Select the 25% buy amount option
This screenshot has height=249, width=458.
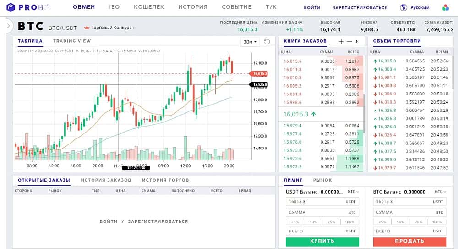click(x=294, y=222)
